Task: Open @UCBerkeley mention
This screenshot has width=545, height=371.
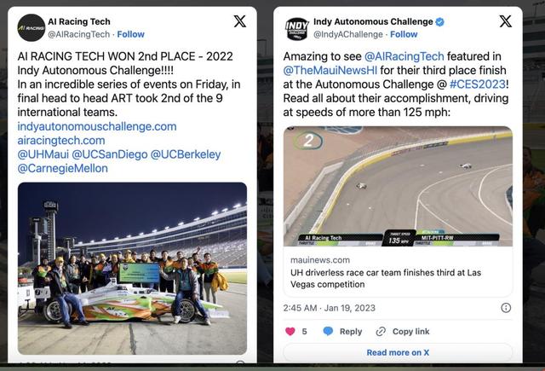Action: tap(186, 154)
